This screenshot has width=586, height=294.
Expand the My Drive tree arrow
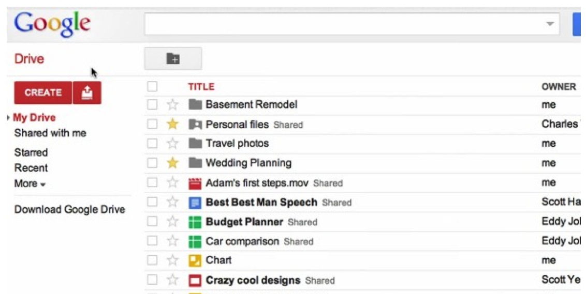click(x=8, y=117)
